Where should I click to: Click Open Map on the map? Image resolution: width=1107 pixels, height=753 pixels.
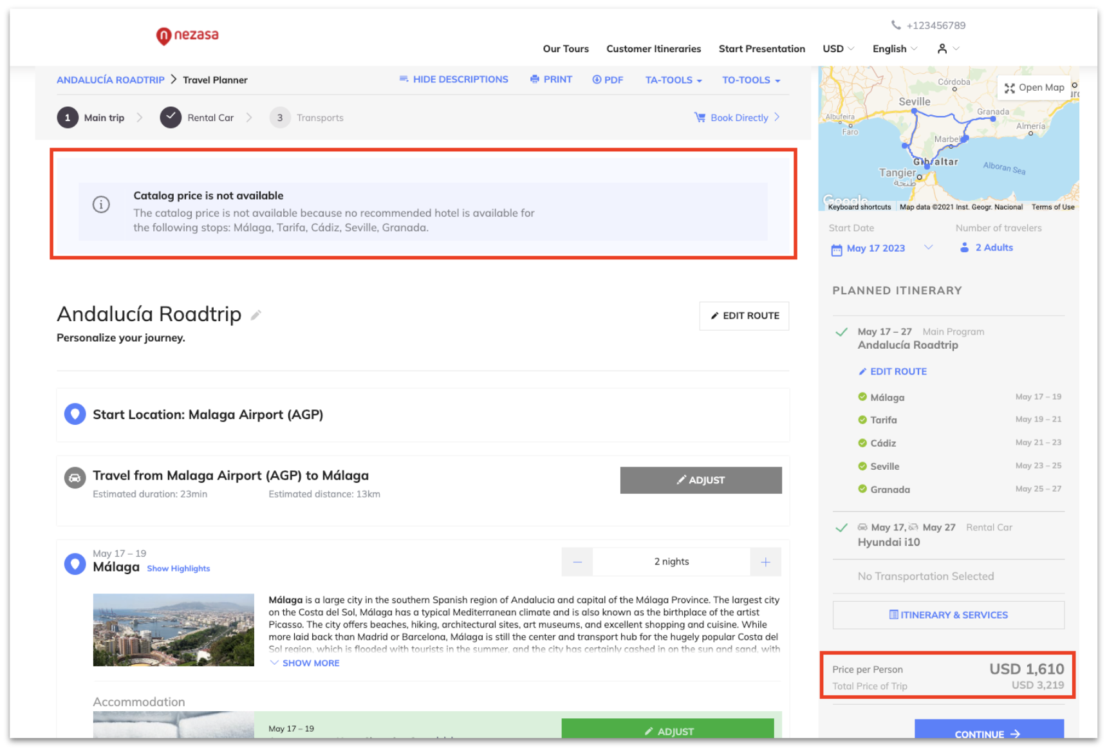(x=1034, y=88)
